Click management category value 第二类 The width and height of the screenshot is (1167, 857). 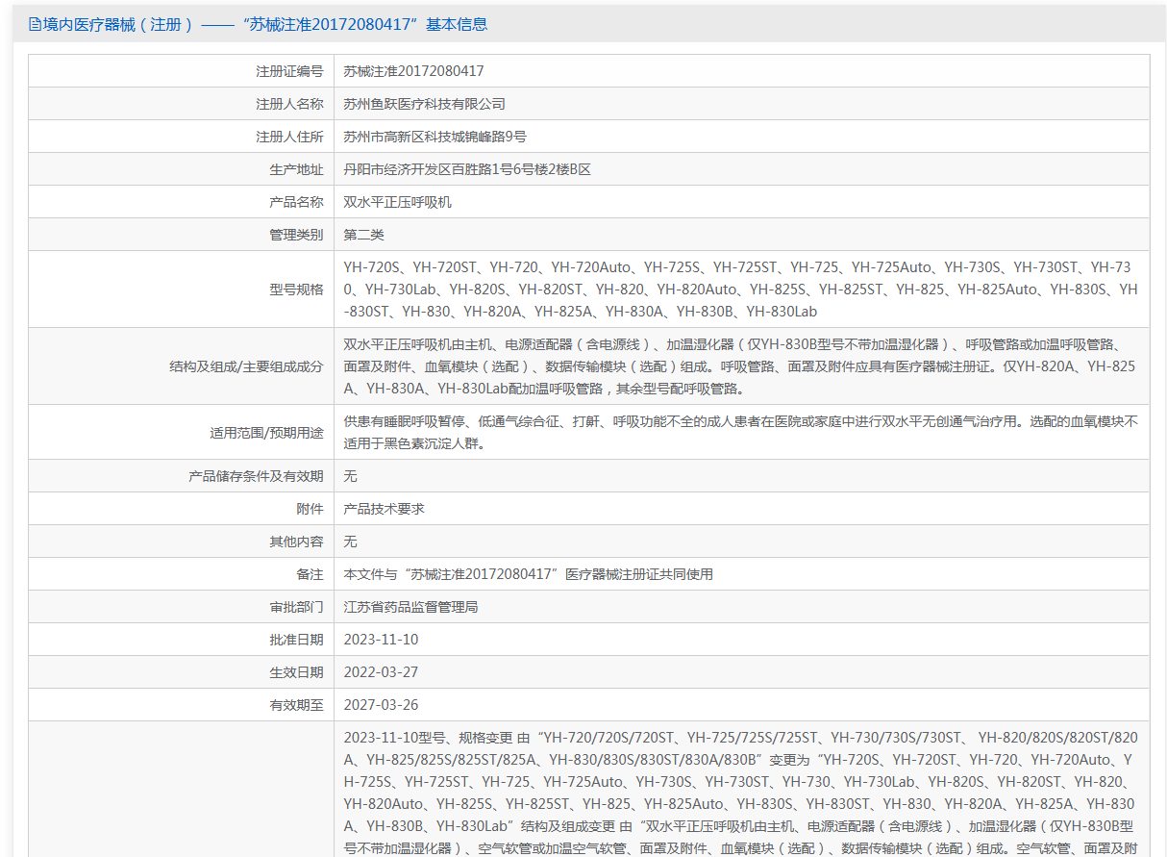pyautogui.click(x=364, y=235)
